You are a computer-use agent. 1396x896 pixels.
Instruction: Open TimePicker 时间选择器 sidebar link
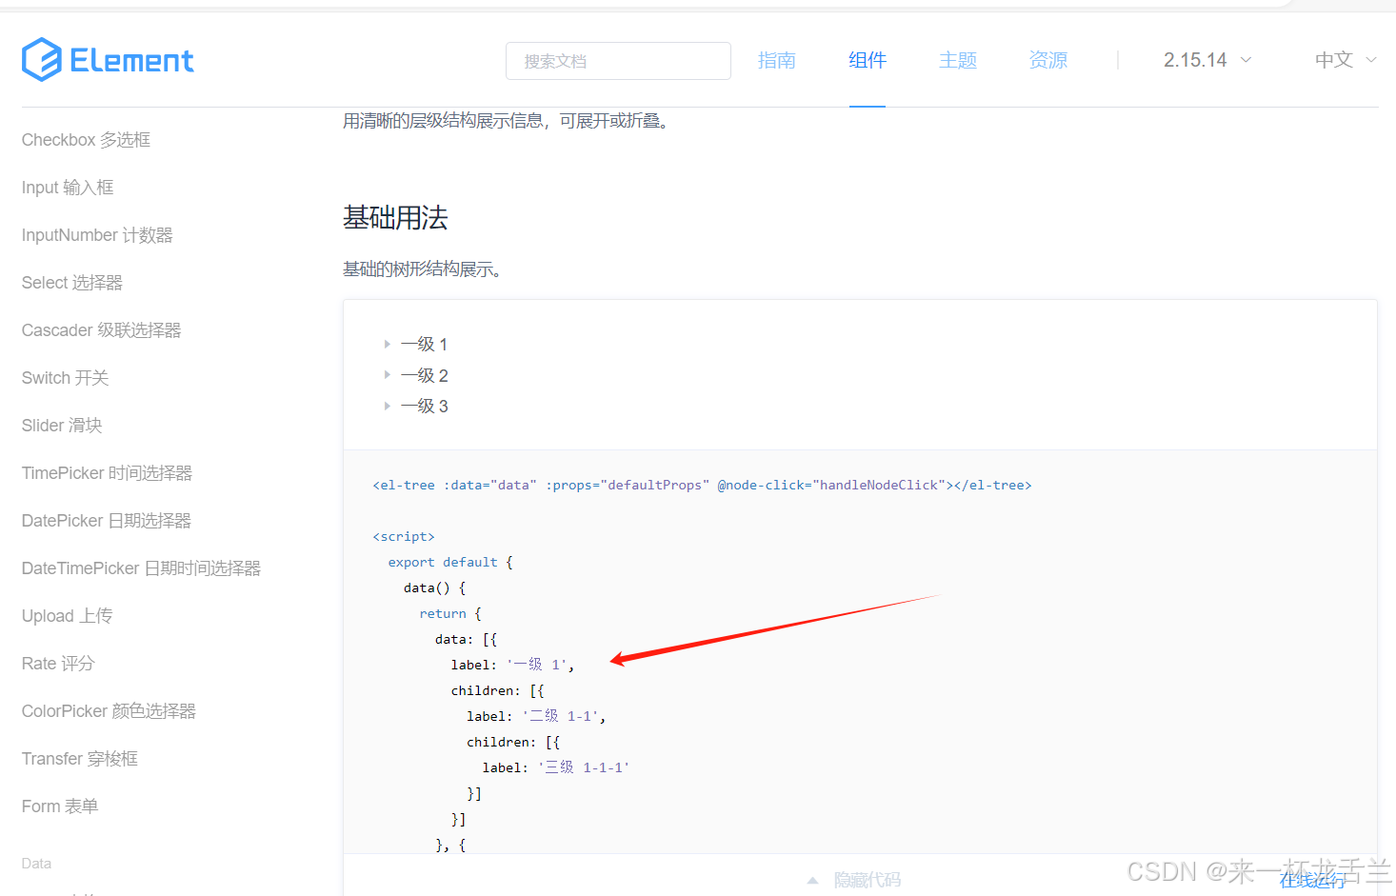108,473
